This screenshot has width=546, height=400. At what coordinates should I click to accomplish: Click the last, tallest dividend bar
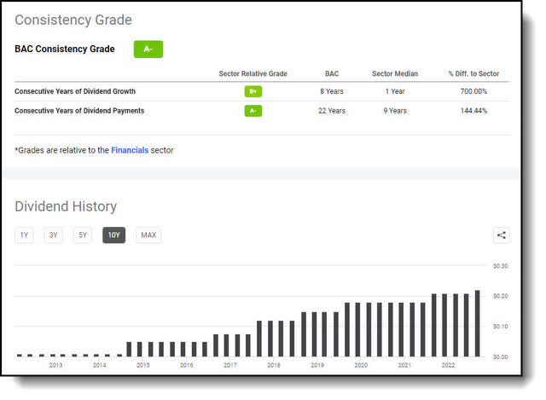click(478, 323)
